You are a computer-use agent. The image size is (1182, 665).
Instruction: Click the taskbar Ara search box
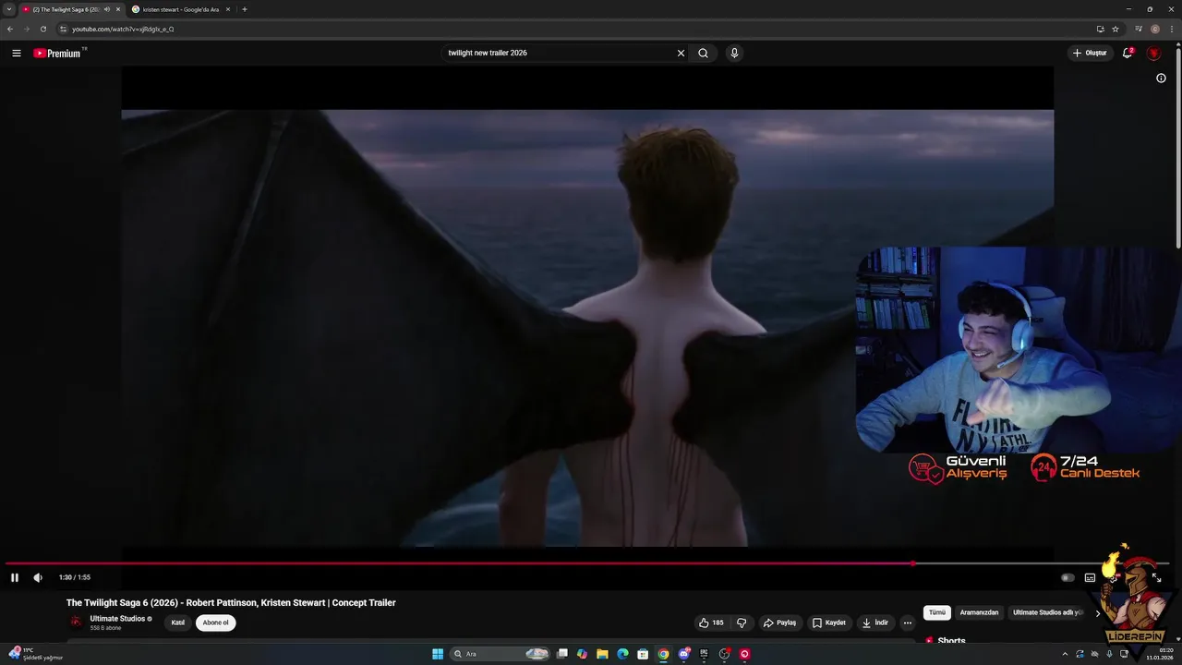click(500, 654)
